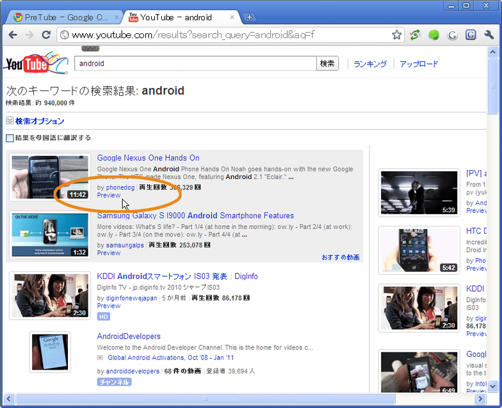The width and height of the screenshot is (502, 408).
Task: Focus the YouTube search box containing android
Action: [x=195, y=63]
